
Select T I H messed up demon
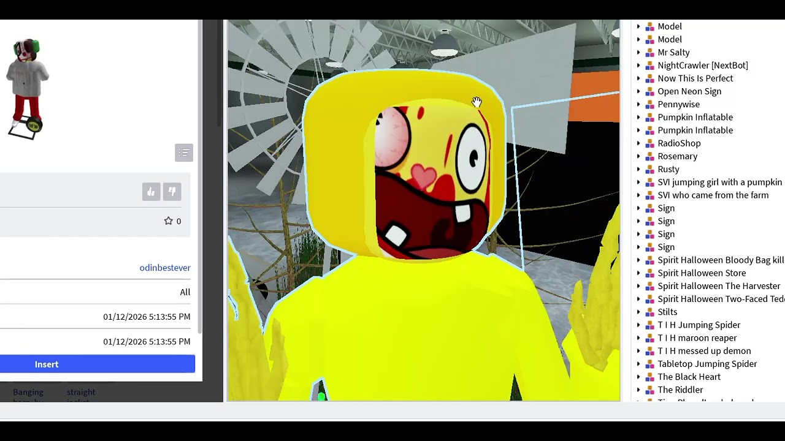(704, 351)
